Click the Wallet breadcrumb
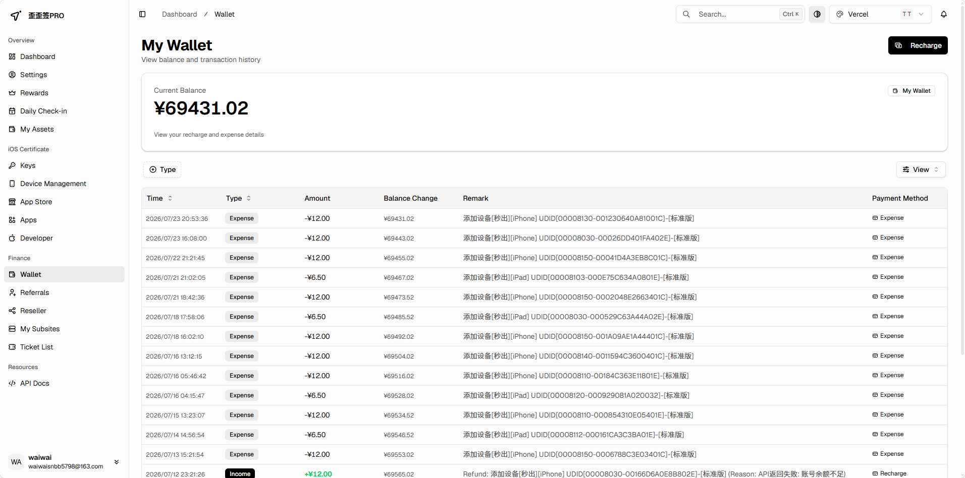 (225, 14)
